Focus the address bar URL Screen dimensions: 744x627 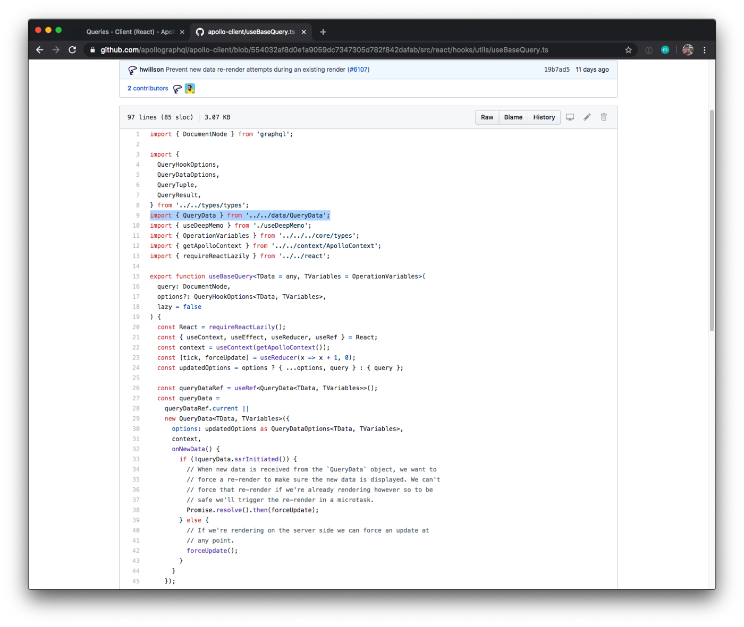(324, 50)
